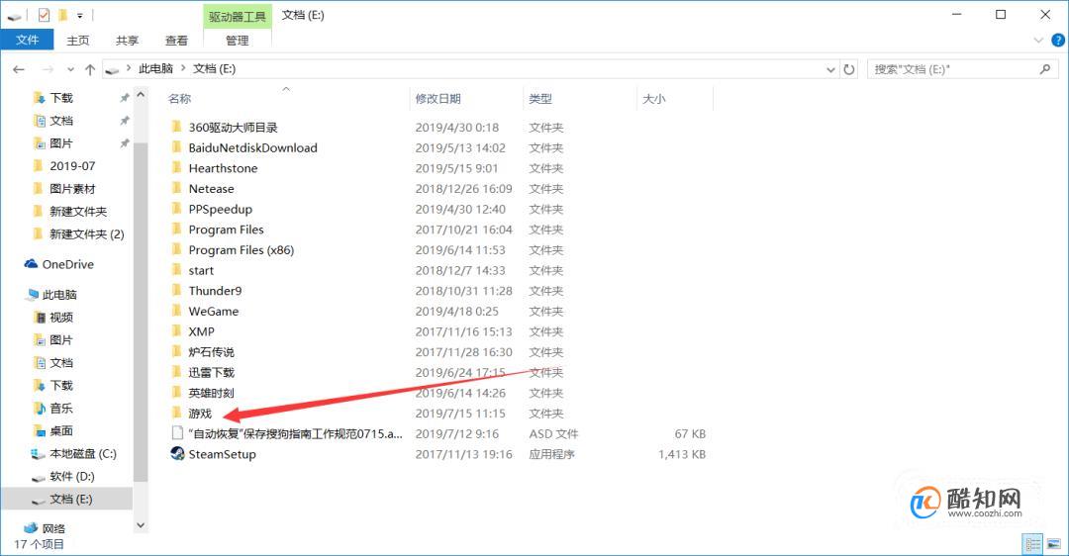Open OneDrive in navigation pane
This screenshot has height=556, width=1069.
67,264
